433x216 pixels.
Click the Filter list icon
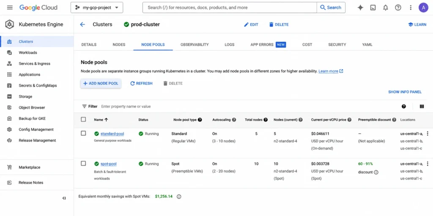(84, 106)
